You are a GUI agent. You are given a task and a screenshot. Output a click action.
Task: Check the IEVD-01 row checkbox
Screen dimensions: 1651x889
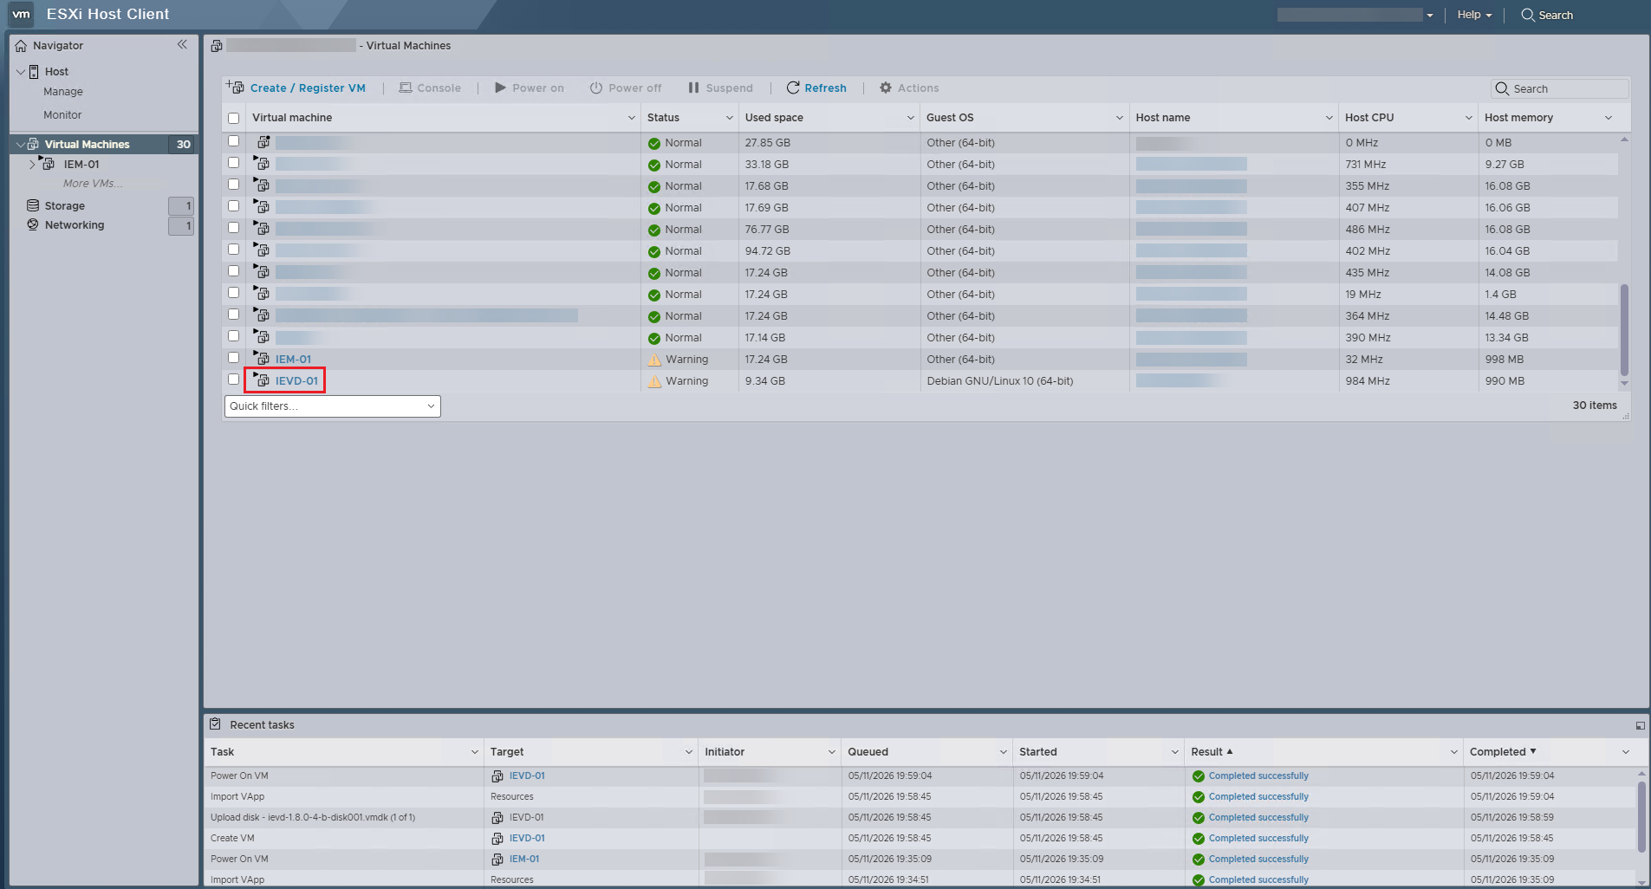click(233, 380)
